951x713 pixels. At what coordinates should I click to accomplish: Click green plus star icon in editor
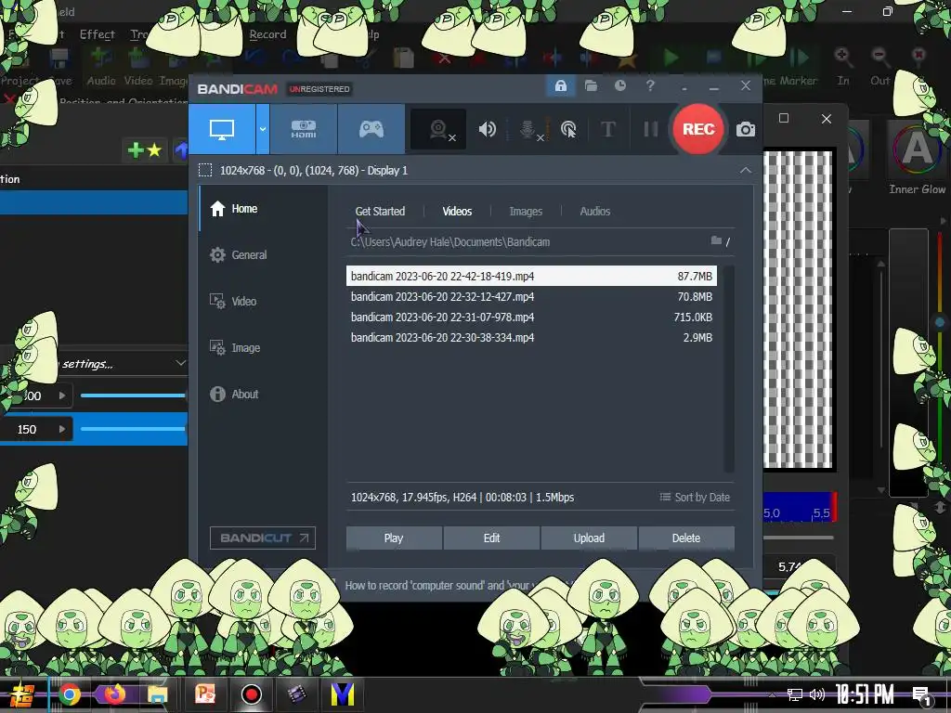click(x=144, y=149)
